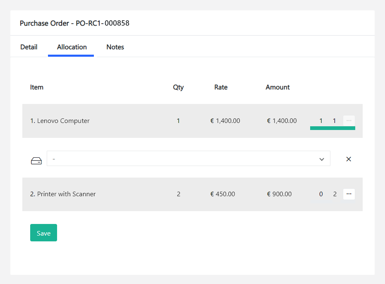
Task: Select the Allocation tab
Action: [72, 47]
